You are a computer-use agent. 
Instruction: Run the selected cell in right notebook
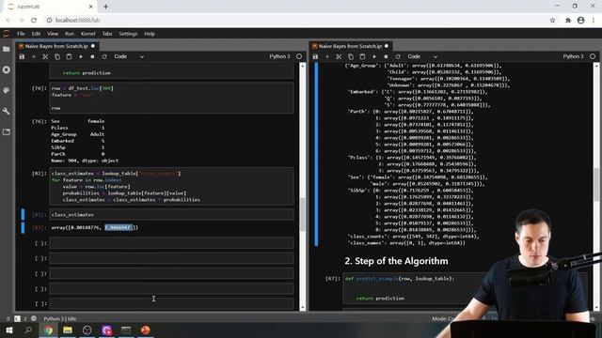click(x=374, y=56)
